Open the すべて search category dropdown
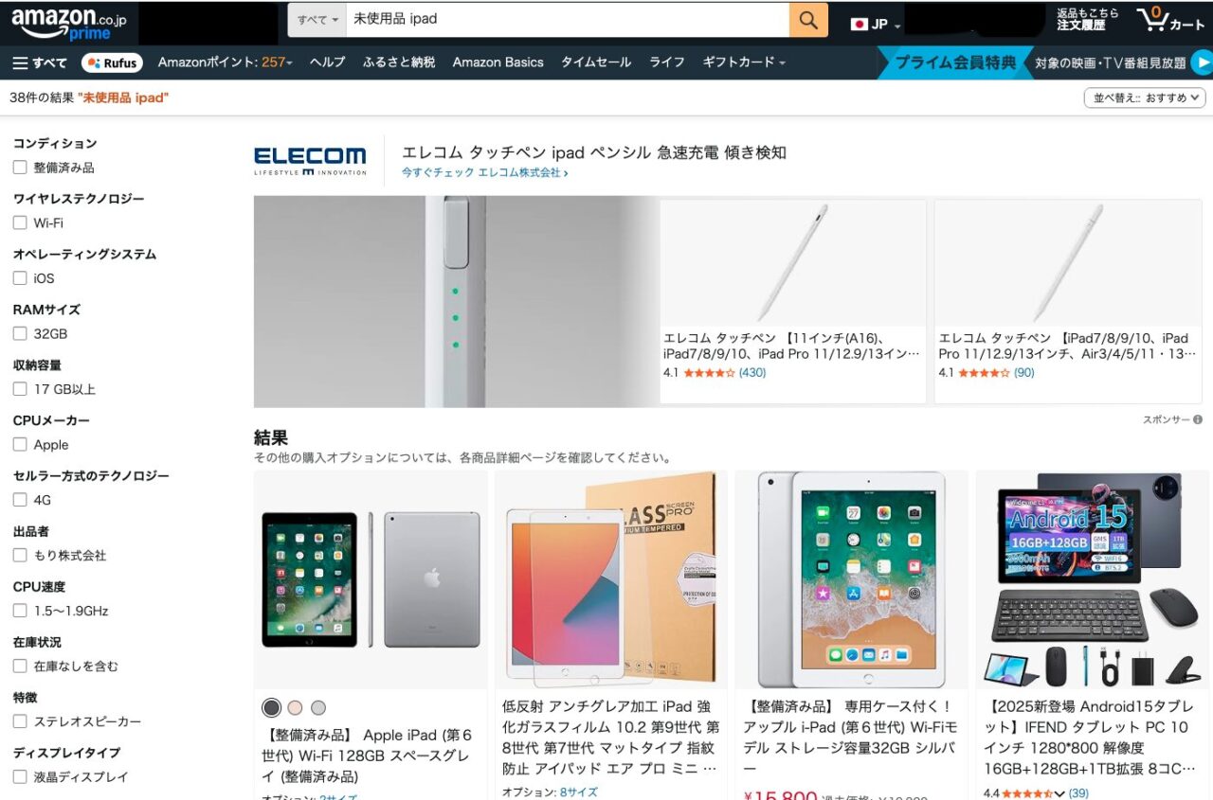This screenshot has height=800, width=1213. point(317,20)
